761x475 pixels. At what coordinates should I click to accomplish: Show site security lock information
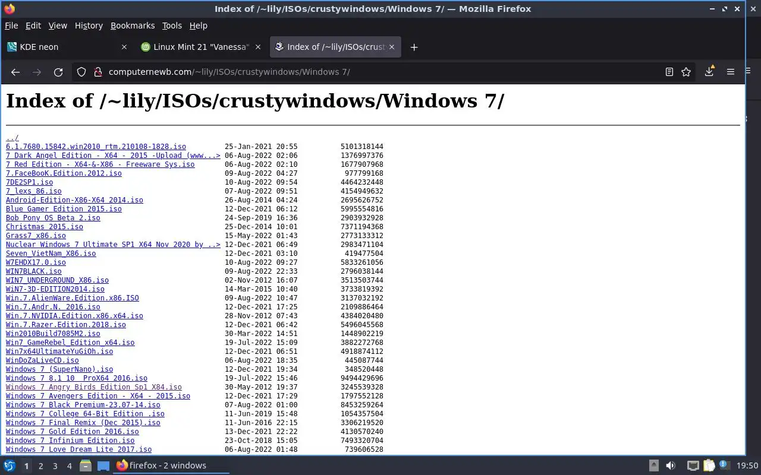click(x=98, y=72)
